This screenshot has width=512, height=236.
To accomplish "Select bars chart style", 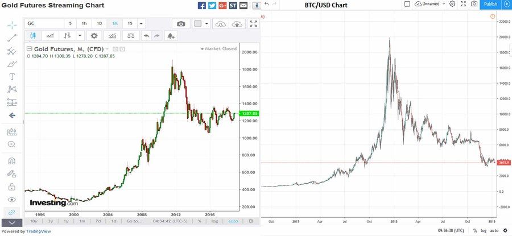I will [x=68, y=36].
